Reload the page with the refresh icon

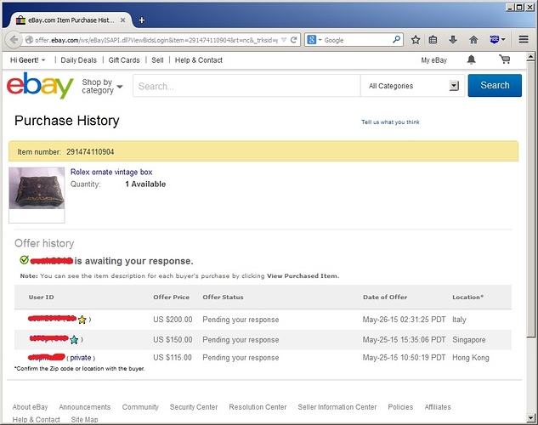[x=294, y=40]
